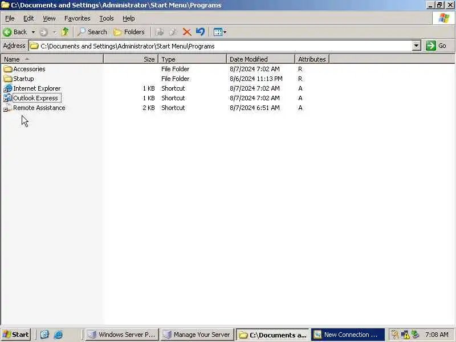
Task: Sort by the Attributes column header
Action: coord(312,59)
